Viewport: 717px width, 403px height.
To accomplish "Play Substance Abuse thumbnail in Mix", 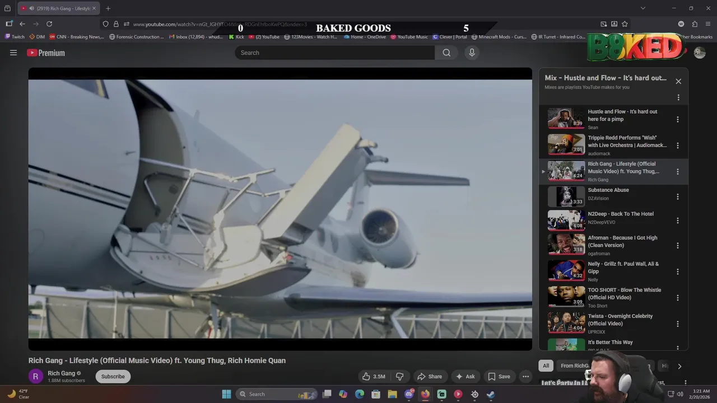I will click(x=566, y=196).
